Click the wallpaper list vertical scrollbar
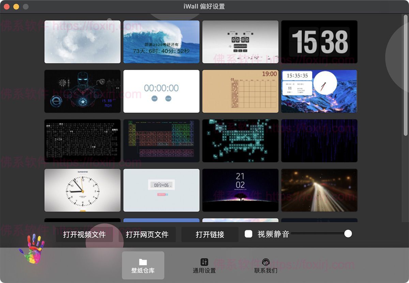This screenshot has width=409, height=283. click(x=405, y=75)
